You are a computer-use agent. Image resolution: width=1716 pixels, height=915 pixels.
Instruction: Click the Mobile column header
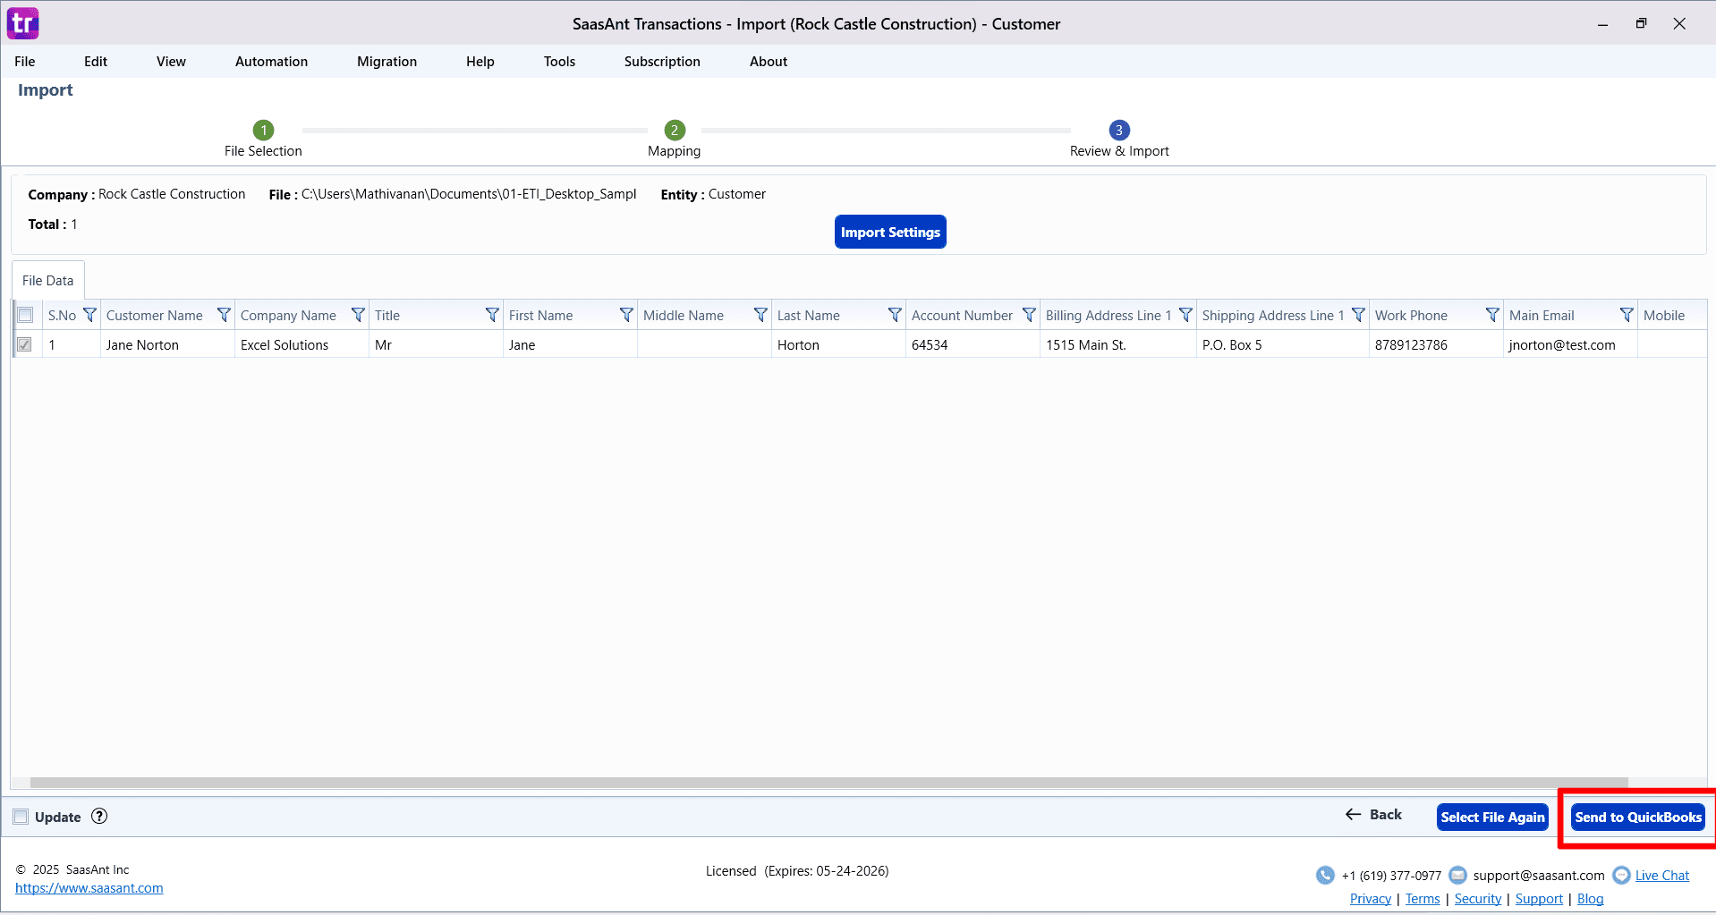[1671, 315]
